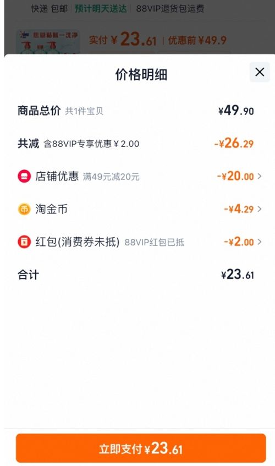Tap the red 红包 envelope icon
Viewport: 275px width, 466px height.
click(x=24, y=242)
